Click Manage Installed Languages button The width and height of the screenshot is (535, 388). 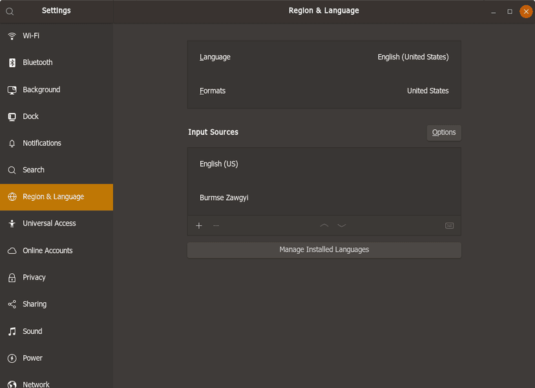click(324, 250)
